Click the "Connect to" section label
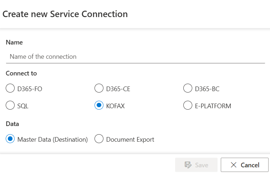The height and width of the screenshot is (173, 270). 21,73
